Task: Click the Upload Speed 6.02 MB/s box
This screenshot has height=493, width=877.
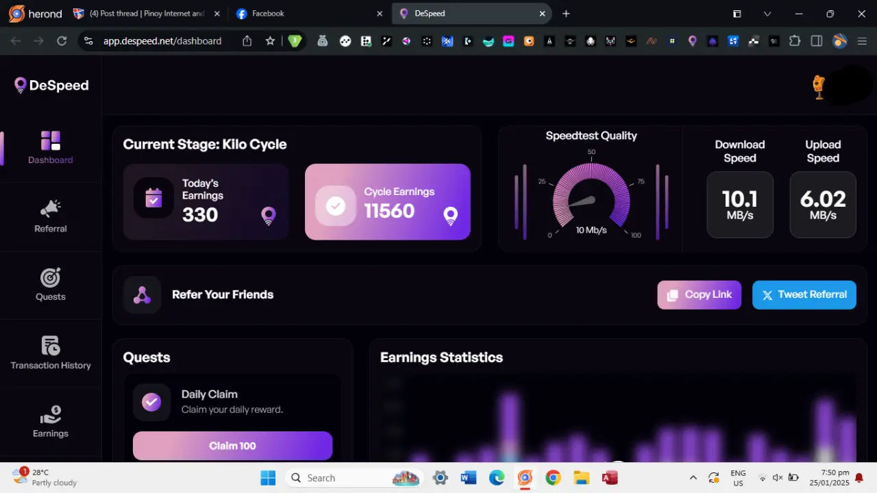Action: coord(823,205)
